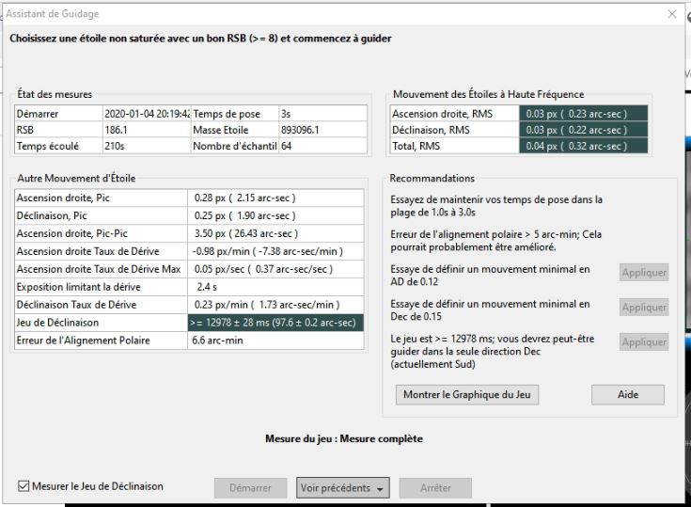Apply the Dec single-direction guiding recommendation
This screenshot has width=691, height=507.
click(644, 342)
